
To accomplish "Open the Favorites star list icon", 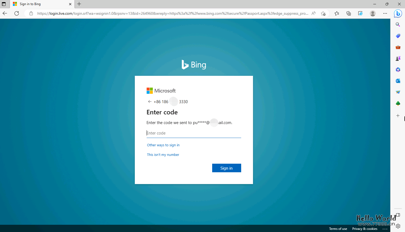I will click(x=337, y=13).
